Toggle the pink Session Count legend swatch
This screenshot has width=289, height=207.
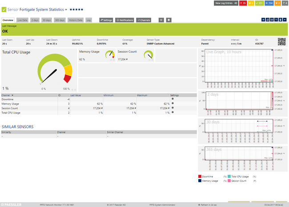tap(229, 181)
